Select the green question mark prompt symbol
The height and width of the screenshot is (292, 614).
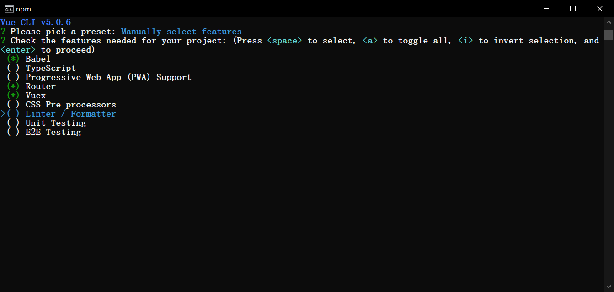click(3, 31)
